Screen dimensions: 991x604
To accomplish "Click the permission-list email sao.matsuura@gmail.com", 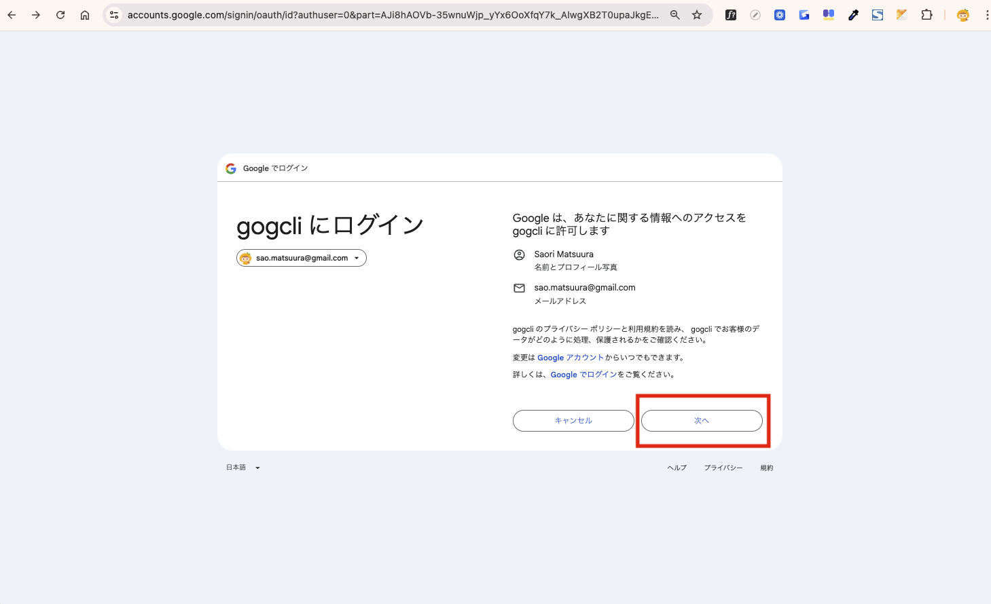I will [x=585, y=288].
